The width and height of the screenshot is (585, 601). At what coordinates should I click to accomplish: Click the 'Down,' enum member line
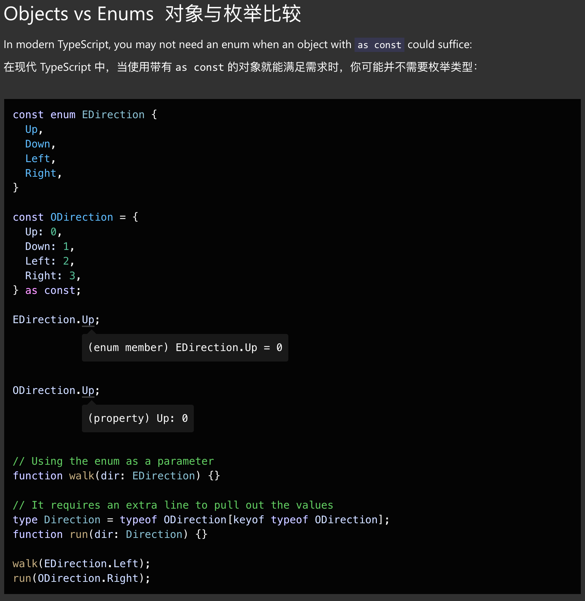click(40, 144)
